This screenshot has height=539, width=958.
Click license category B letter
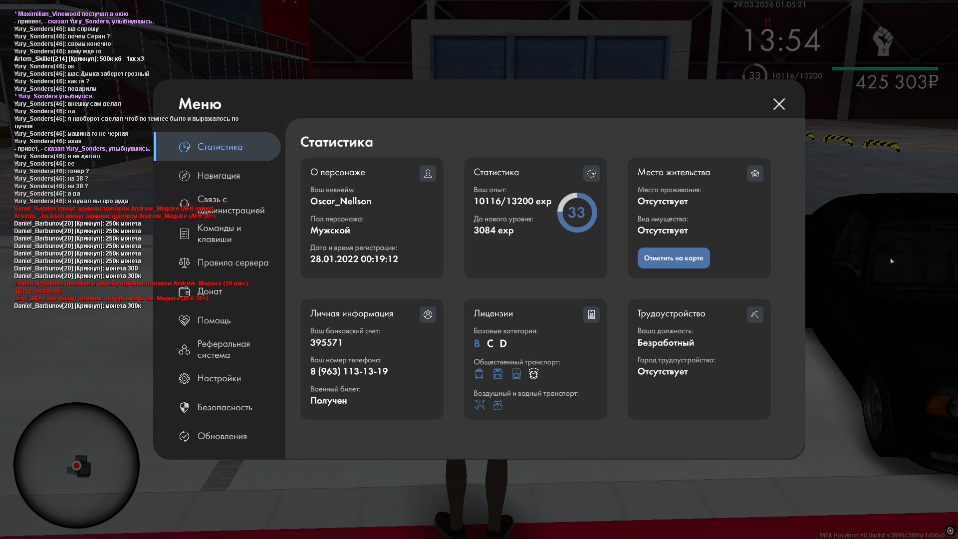(477, 343)
